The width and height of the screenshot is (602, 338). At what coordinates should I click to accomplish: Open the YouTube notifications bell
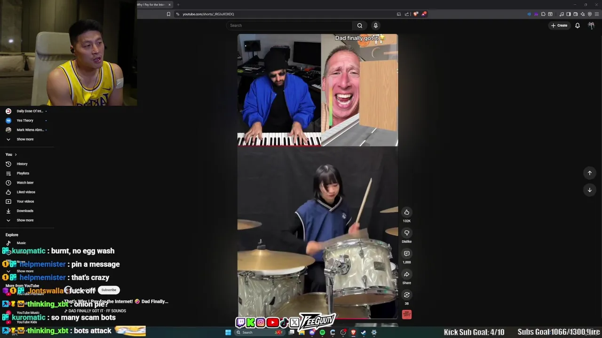coord(578,25)
